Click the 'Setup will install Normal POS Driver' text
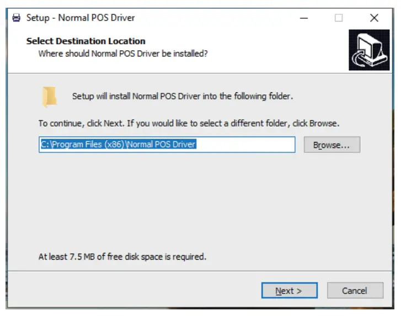 pyautogui.click(x=183, y=96)
